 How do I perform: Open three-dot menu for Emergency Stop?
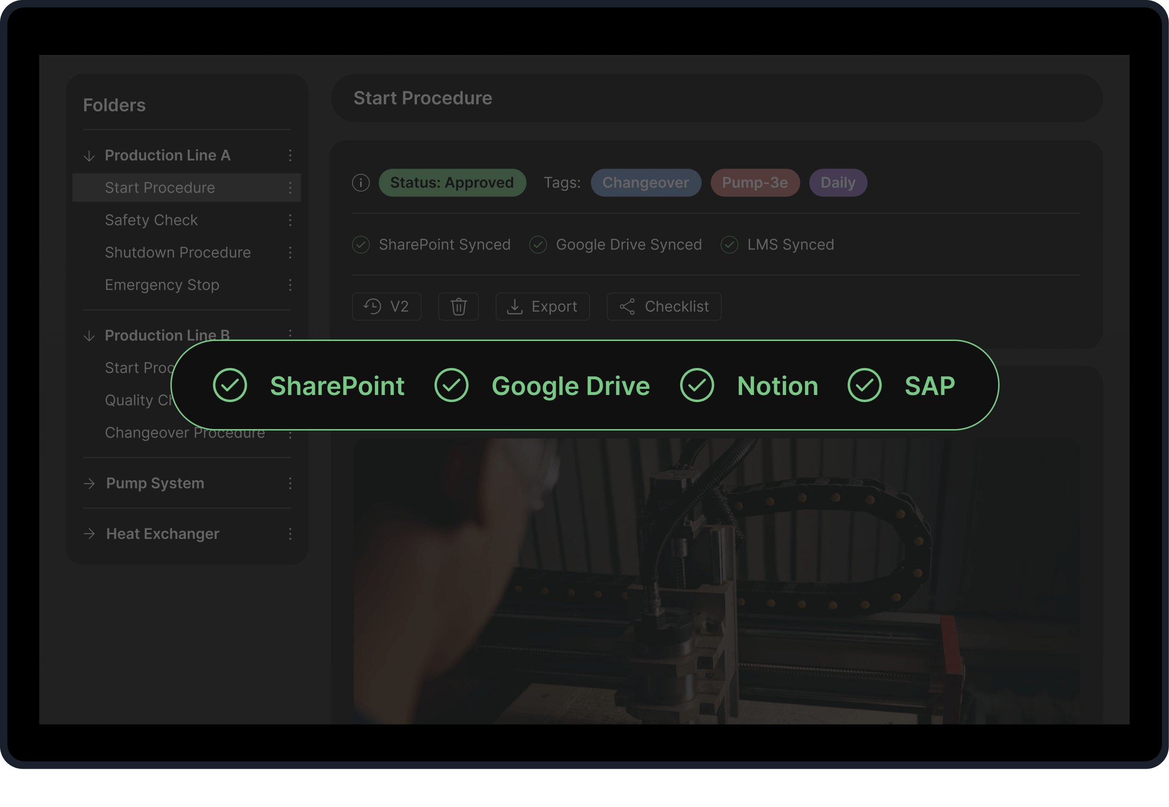point(290,285)
